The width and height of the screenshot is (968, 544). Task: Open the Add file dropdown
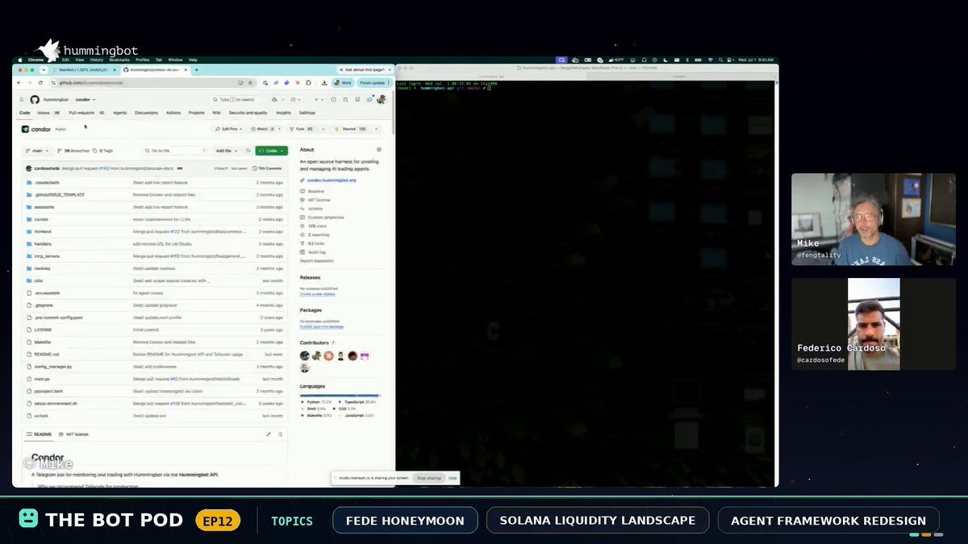[225, 151]
